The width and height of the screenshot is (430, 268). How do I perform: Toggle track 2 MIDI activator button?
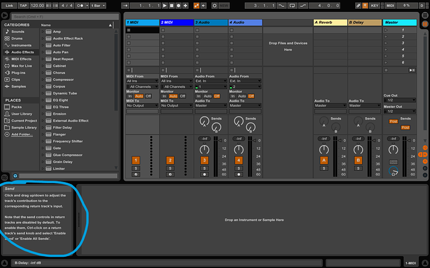point(170,160)
